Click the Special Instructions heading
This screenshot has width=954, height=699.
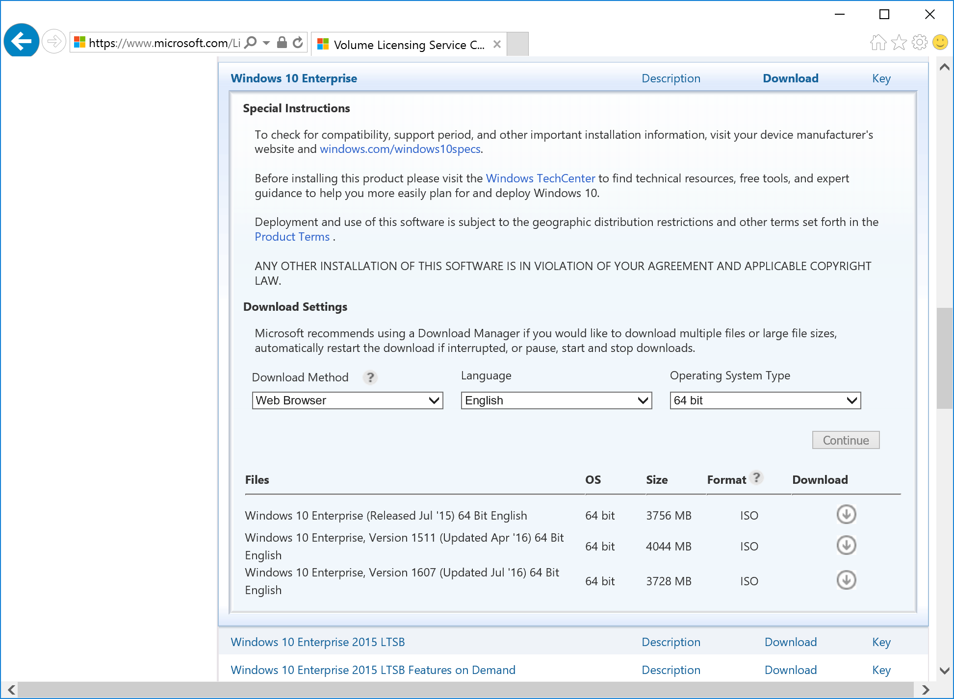(296, 108)
